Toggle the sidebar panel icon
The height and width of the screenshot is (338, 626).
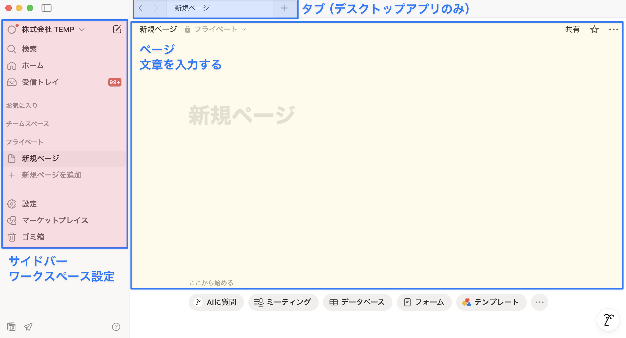[47, 8]
